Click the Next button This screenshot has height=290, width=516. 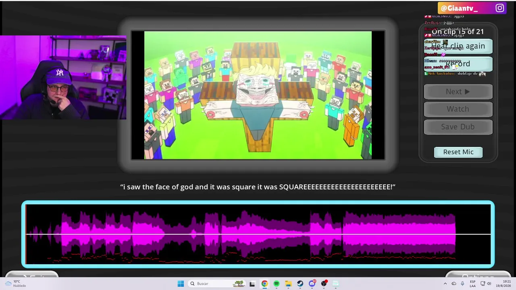(x=458, y=91)
